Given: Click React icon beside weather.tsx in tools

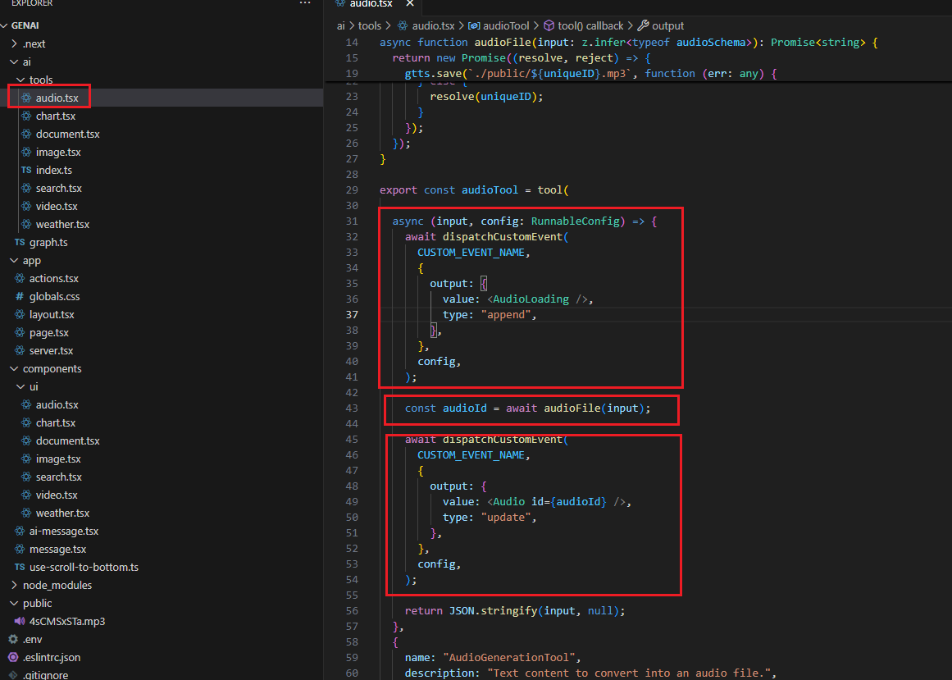Looking at the screenshot, I should coord(26,225).
